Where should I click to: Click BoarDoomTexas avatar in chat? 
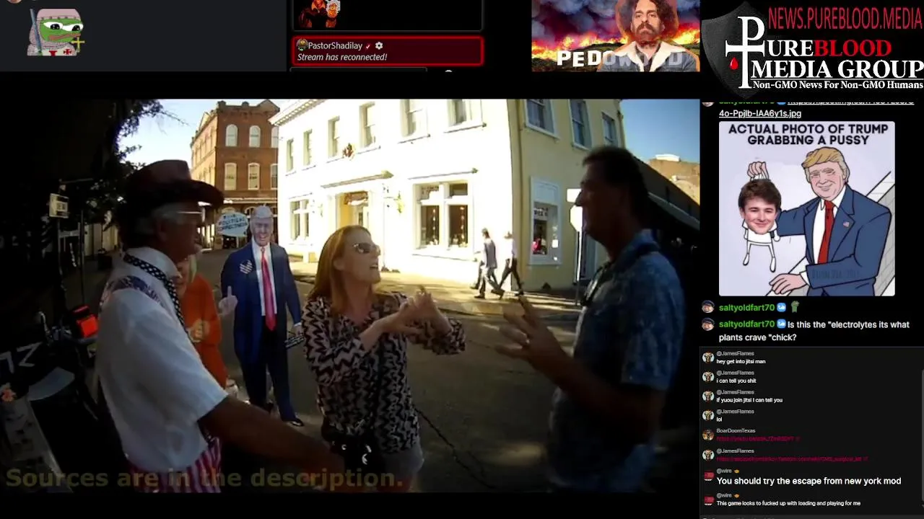coord(708,435)
